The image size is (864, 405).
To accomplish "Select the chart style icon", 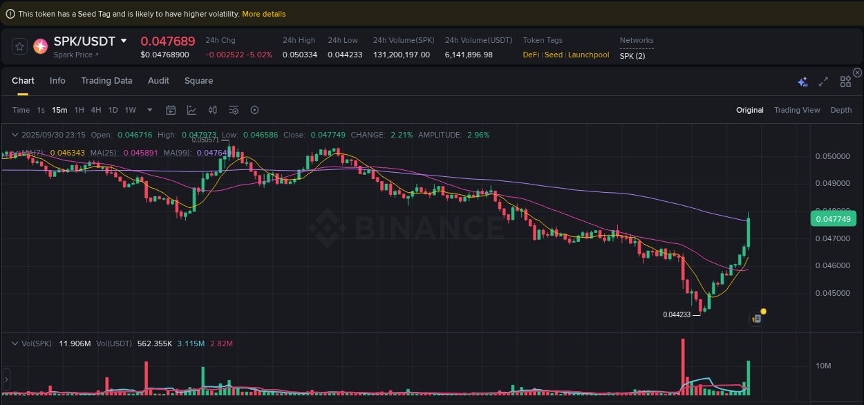I will [x=191, y=110].
